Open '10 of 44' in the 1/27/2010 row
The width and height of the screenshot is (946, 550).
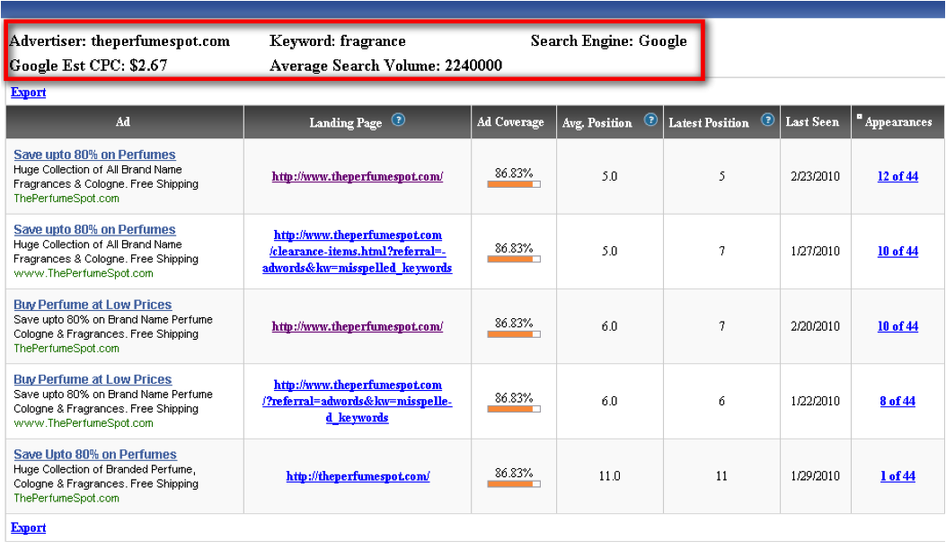(897, 251)
